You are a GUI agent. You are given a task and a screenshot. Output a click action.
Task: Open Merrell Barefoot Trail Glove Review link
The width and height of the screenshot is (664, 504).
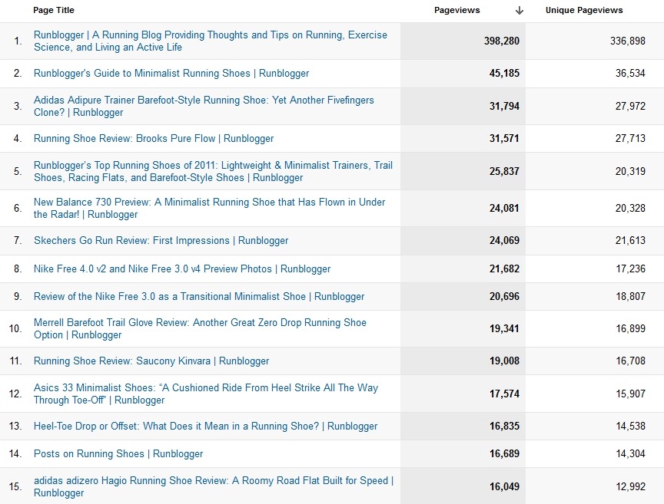click(200, 328)
